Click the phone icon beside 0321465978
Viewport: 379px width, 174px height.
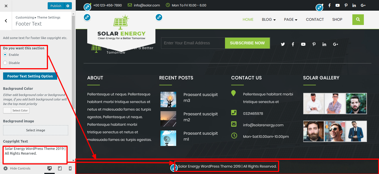point(234,113)
